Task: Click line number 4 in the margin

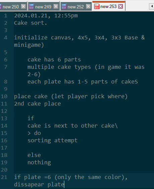Action: pos(6,38)
